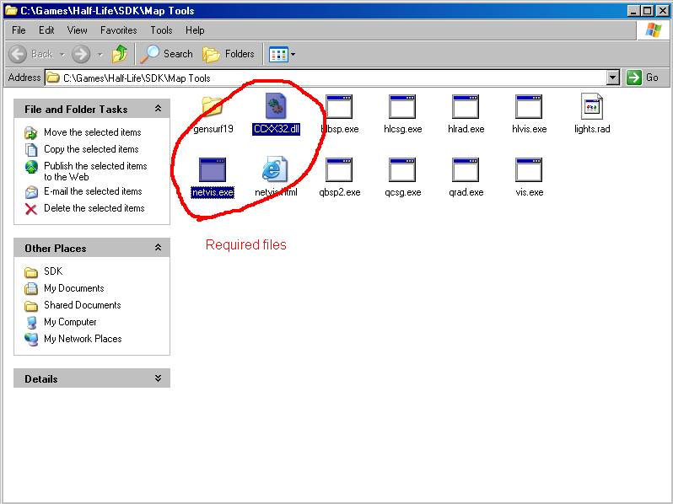Image resolution: width=673 pixels, height=504 pixels.
Task: Select the qrad.exe file icon
Action: click(x=466, y=170)
